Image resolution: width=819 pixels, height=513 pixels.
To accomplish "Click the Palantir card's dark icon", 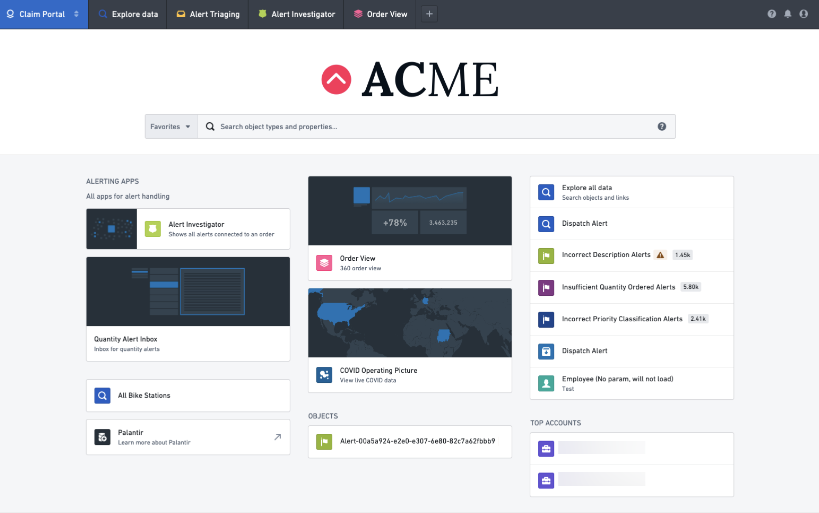I will coord(102,437).
